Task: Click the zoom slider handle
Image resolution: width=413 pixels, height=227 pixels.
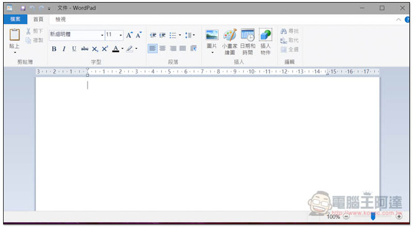Action: pyautogui.click(x=373, y=217)
